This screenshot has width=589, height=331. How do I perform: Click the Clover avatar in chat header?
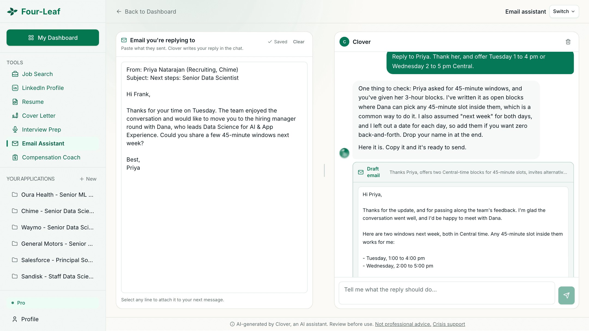click(x=344, y=42)
